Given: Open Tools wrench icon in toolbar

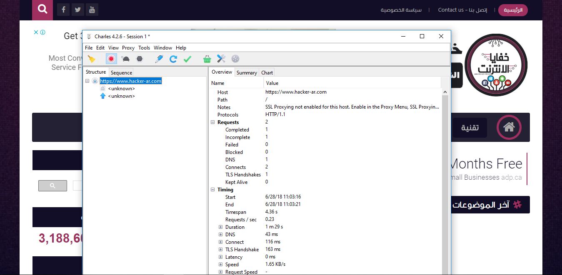Looking at the screenshot, I should click(x=221, y=59).
